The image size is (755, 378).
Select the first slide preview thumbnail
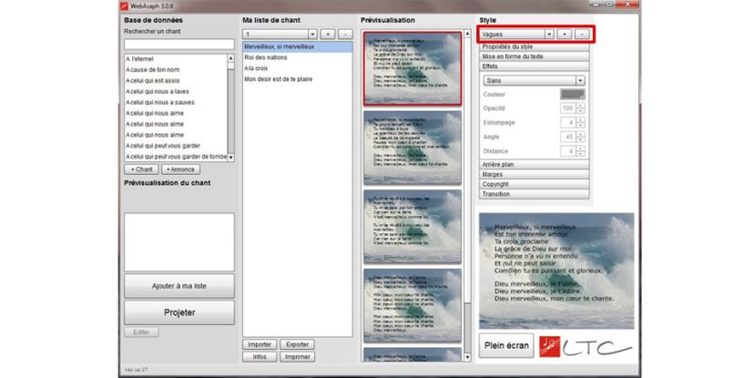[x=413, y=68]
